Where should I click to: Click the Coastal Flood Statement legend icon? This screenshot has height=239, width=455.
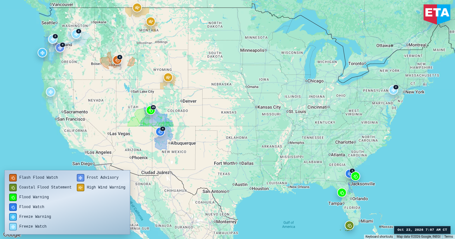pyautogui.click(x=13, y=188)
